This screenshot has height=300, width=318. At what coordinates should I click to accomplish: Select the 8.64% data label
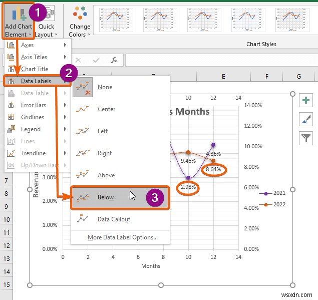coord(213,169)
